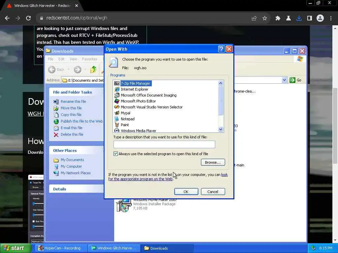The height and width of the screenshot is (253, 338).
Task: Switch to Windows Glitch Harvester taskbar item
Action: [114, 248]
